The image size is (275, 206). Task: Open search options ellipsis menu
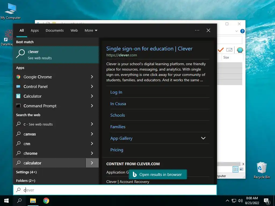point(197,30)
